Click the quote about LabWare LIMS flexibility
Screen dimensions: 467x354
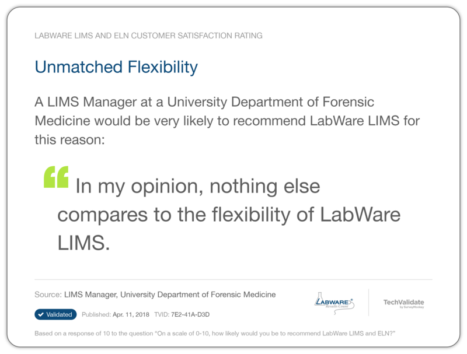228,215
